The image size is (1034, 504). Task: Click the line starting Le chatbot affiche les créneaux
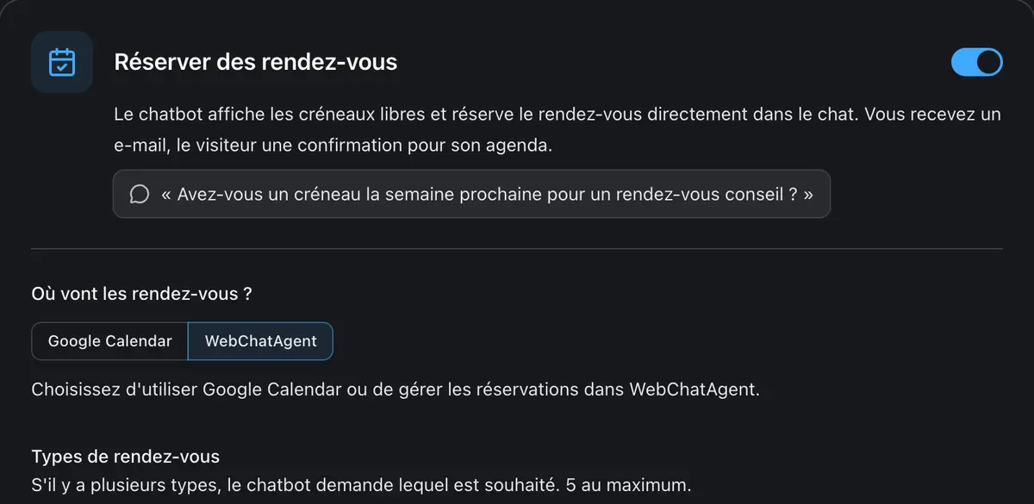click(x=557, y=115)
